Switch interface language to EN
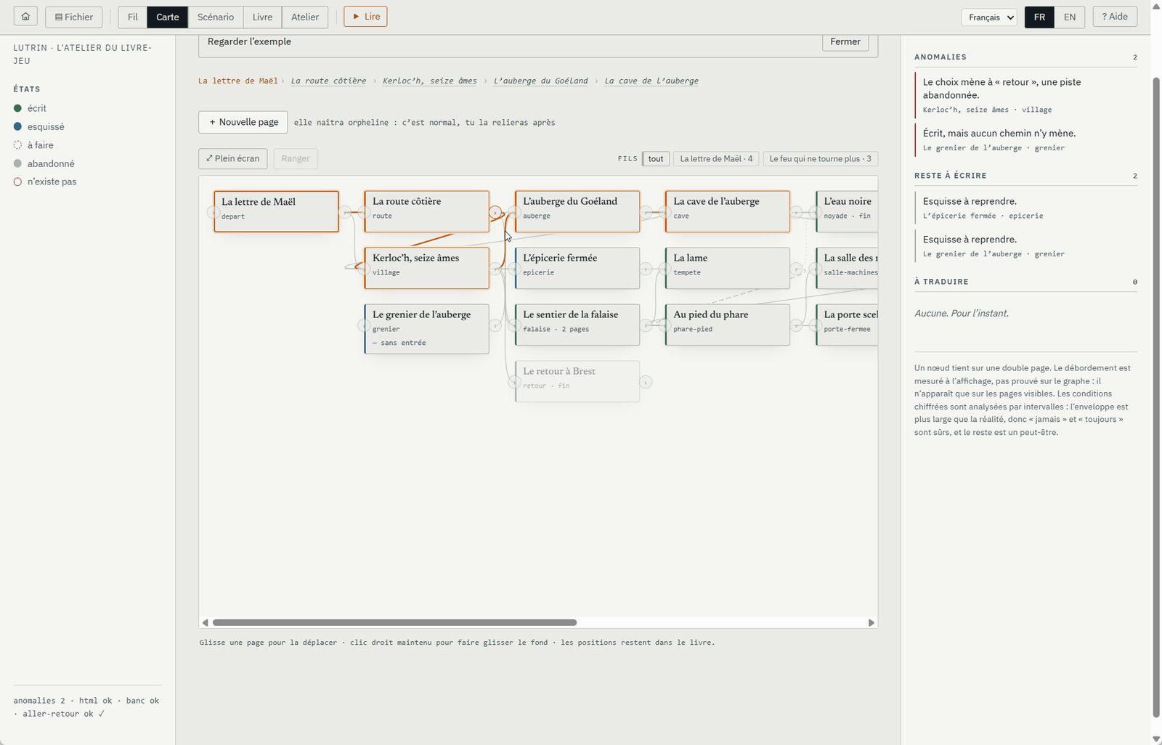Viewport: 1162px width, 745px height. pyautogui.click(x=1070, y=17)
